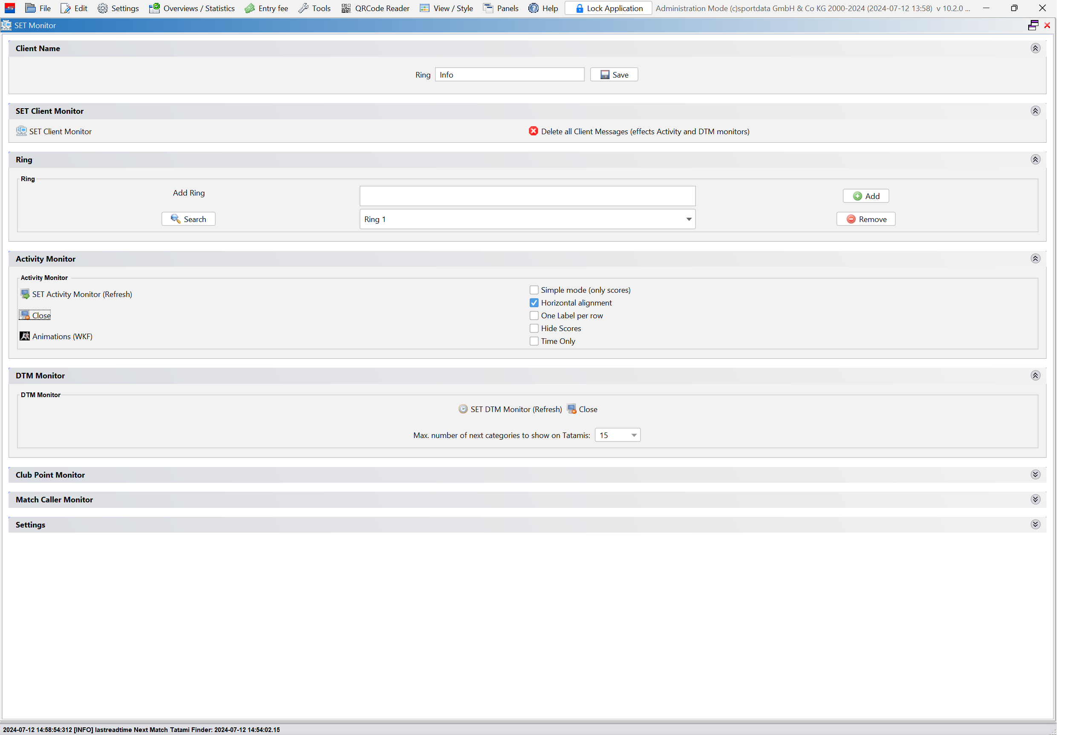Open SET Activity Monitor (Refresh)

(82, 294)
